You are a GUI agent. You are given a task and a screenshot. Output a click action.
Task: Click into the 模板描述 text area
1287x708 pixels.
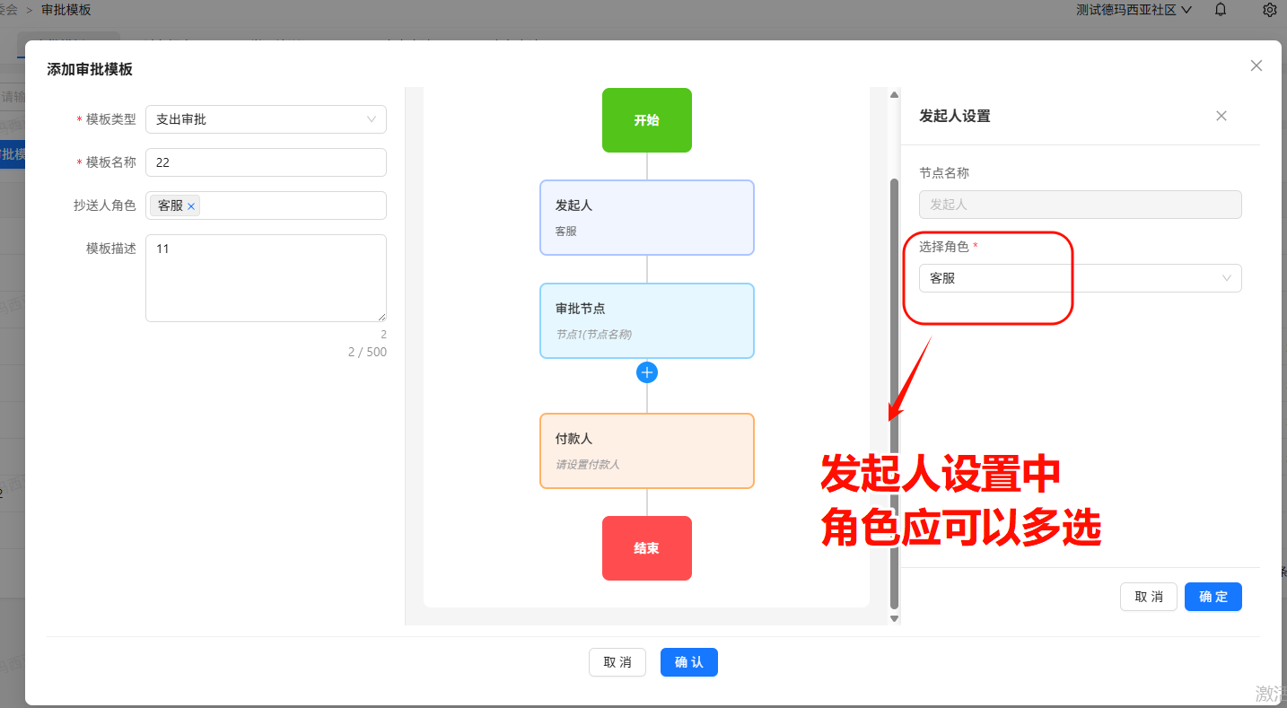tap(266, 278)
